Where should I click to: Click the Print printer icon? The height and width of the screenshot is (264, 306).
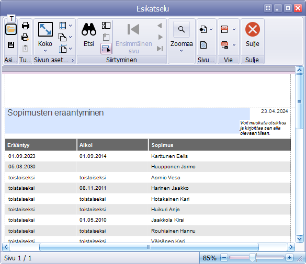26,26
